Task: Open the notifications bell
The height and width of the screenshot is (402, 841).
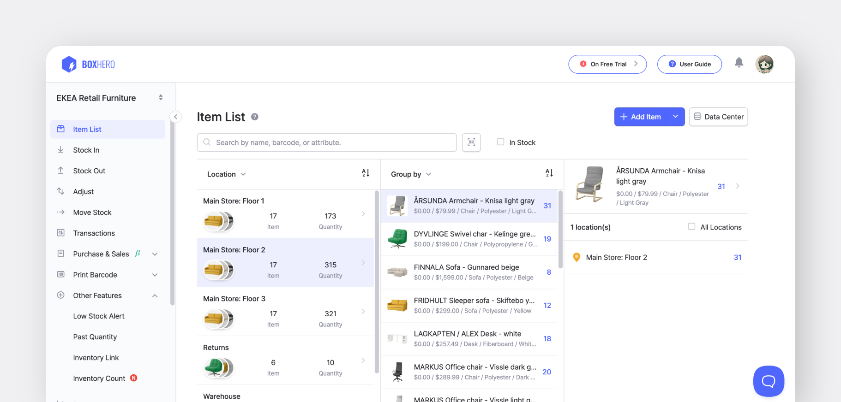Action: coord(739,62)
